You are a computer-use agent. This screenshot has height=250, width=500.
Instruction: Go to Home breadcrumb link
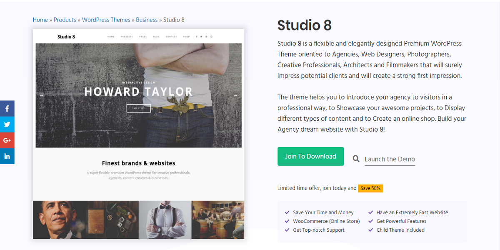coord(40,20)
